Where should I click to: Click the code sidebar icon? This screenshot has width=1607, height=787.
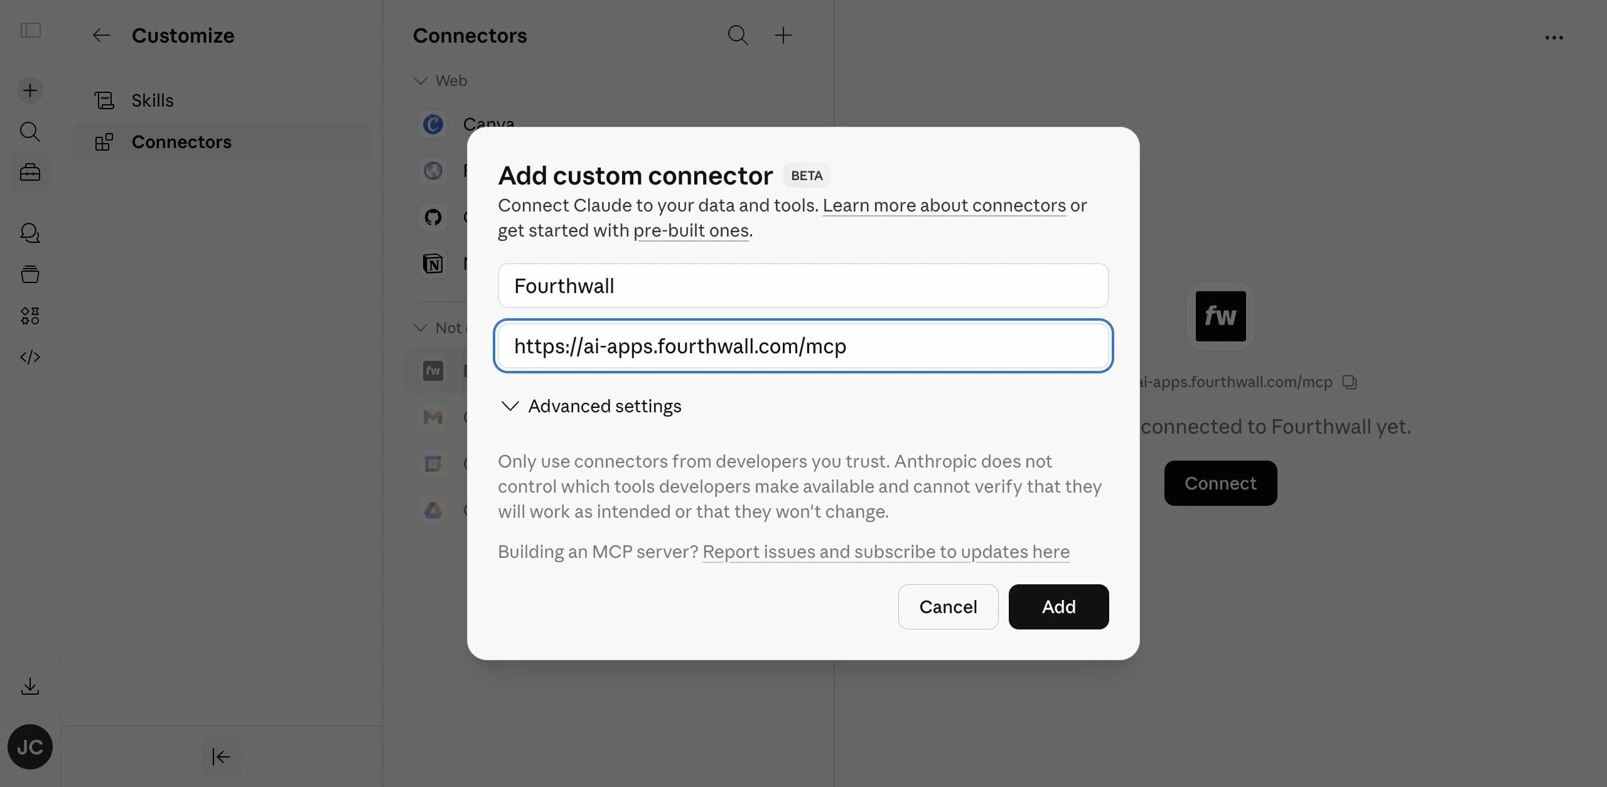coord(30,357)
